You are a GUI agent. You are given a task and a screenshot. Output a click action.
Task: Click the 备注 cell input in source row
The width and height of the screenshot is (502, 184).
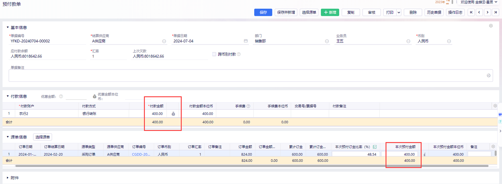pos(479,154)
